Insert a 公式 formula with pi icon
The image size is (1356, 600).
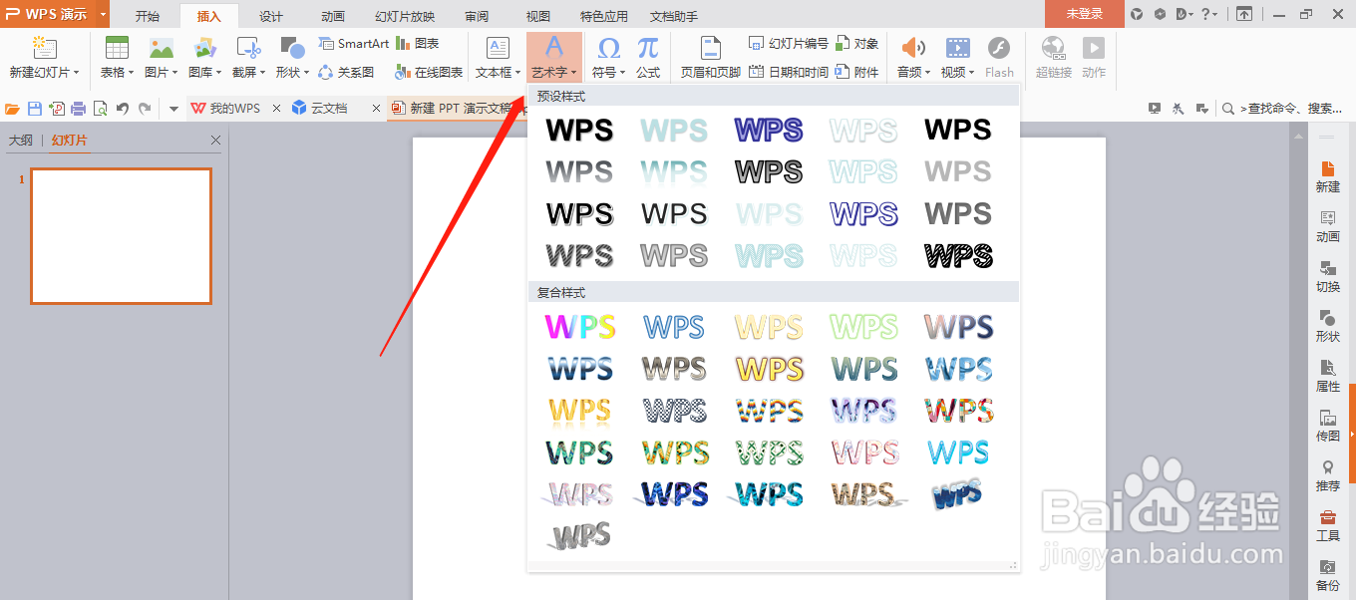(x=648, y=58)
